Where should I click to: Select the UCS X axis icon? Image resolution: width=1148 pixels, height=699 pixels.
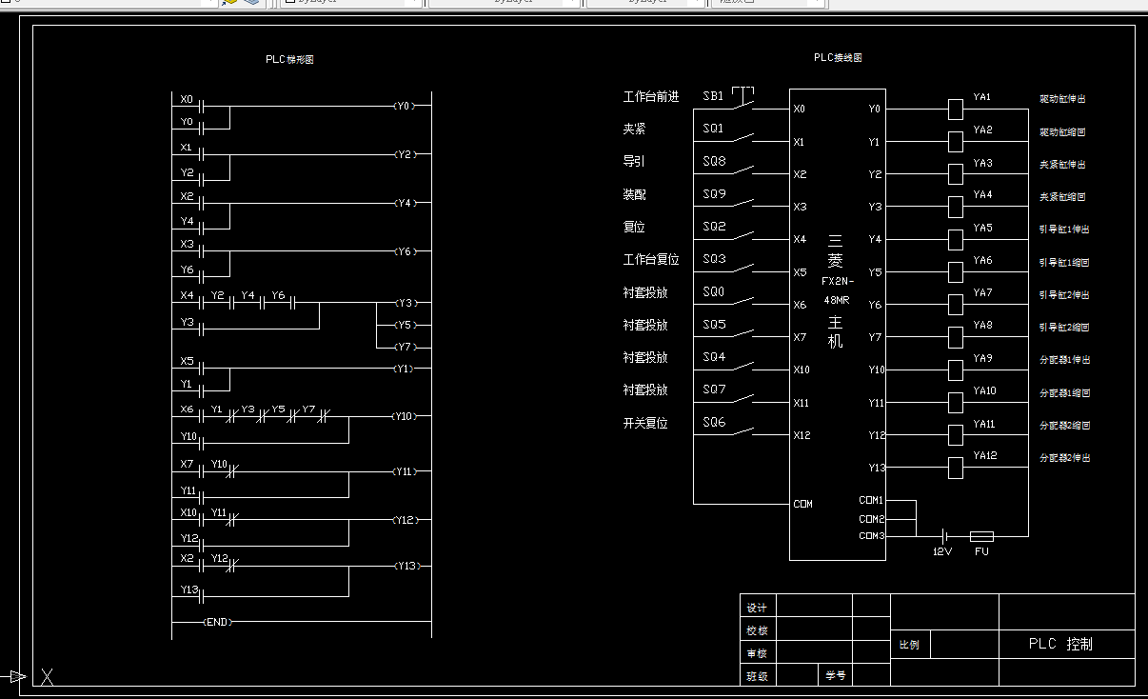(47, 676)
